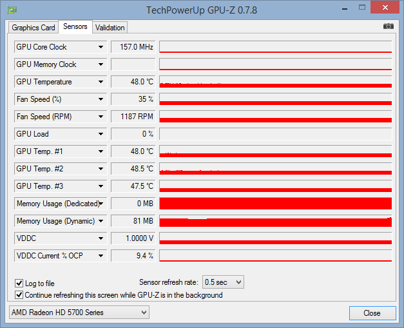Viewport: 404px width, 328px height.
Task: Click the empty GPU Memory Clock value field
Action: [x=133, y=64]
